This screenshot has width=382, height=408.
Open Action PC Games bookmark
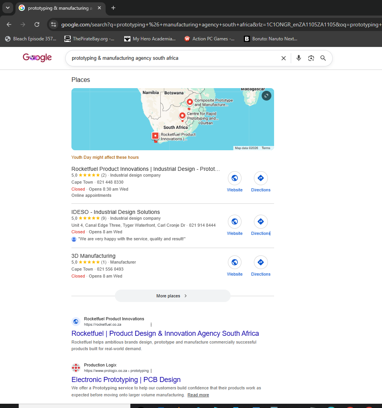click(210, 39)
